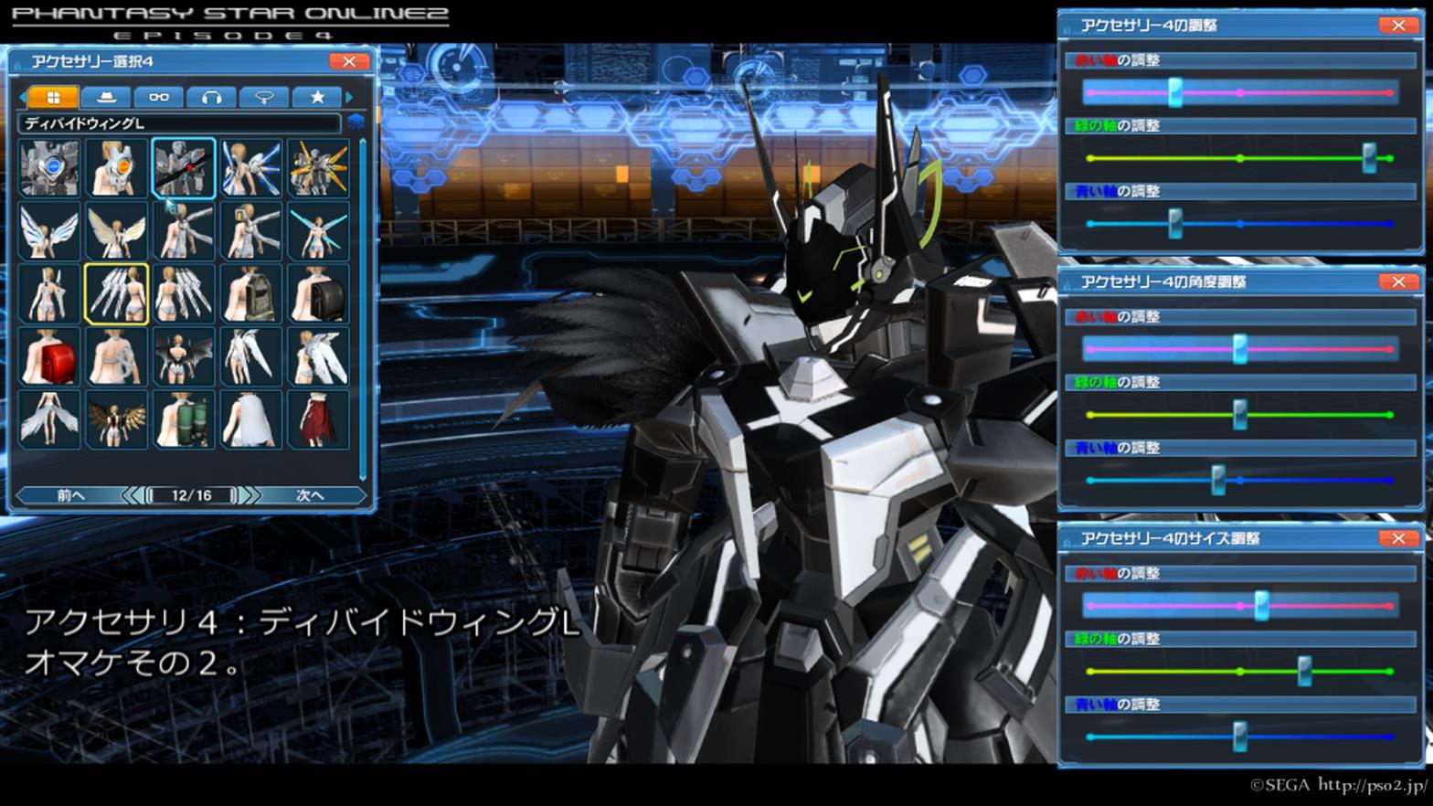Switch to the hat accessory tab
1433x806 pixels.
[x=106, y=97]
